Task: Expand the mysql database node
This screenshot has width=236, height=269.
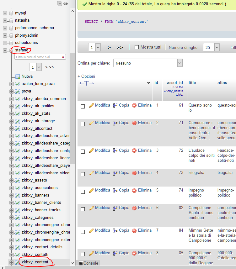Action: pos(5,13)
